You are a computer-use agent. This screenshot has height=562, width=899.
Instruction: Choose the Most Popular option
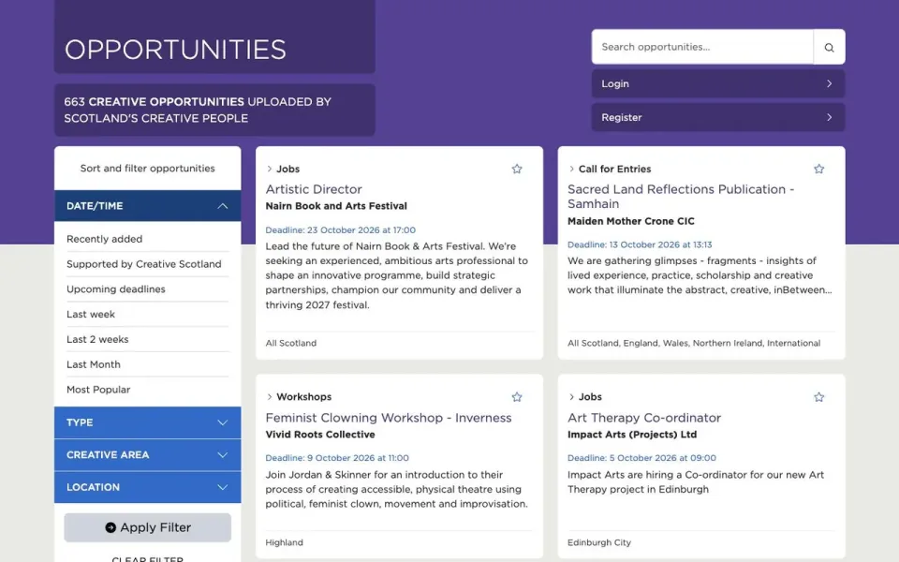point(98,390)
